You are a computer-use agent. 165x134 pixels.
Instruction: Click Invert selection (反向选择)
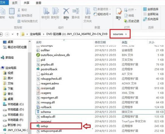151,19
